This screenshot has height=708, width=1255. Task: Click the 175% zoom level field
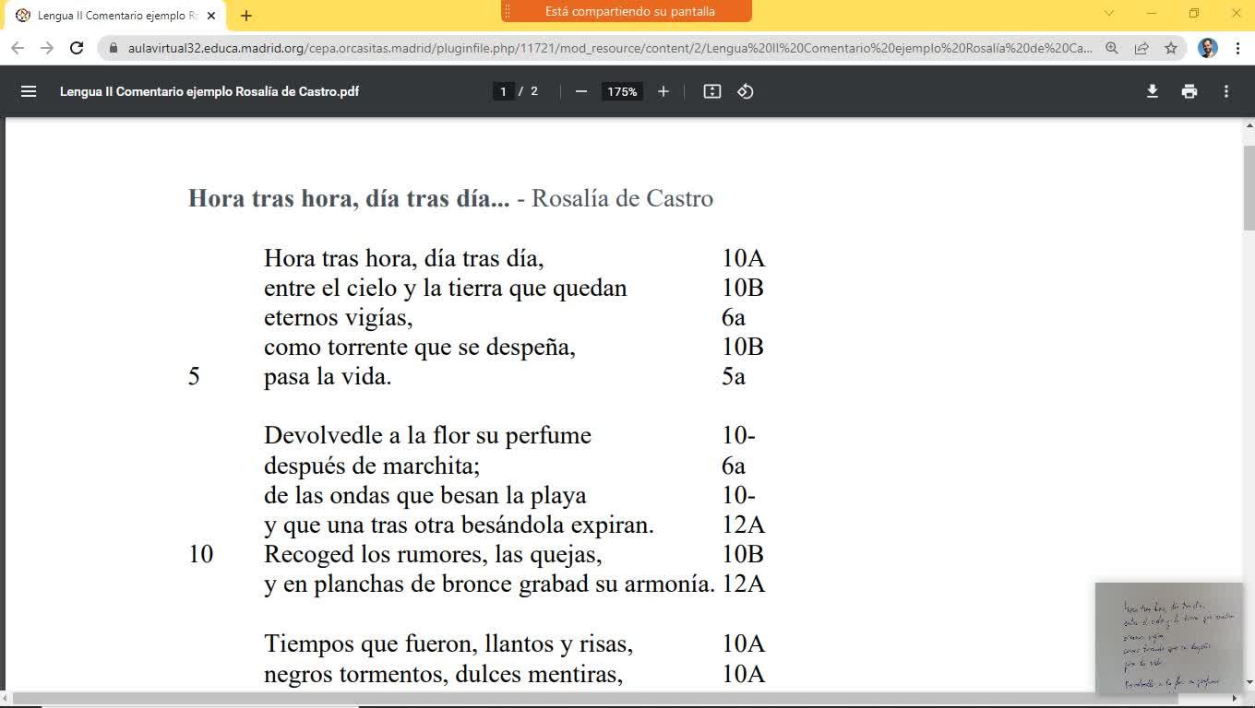click(x=622, y=91)
